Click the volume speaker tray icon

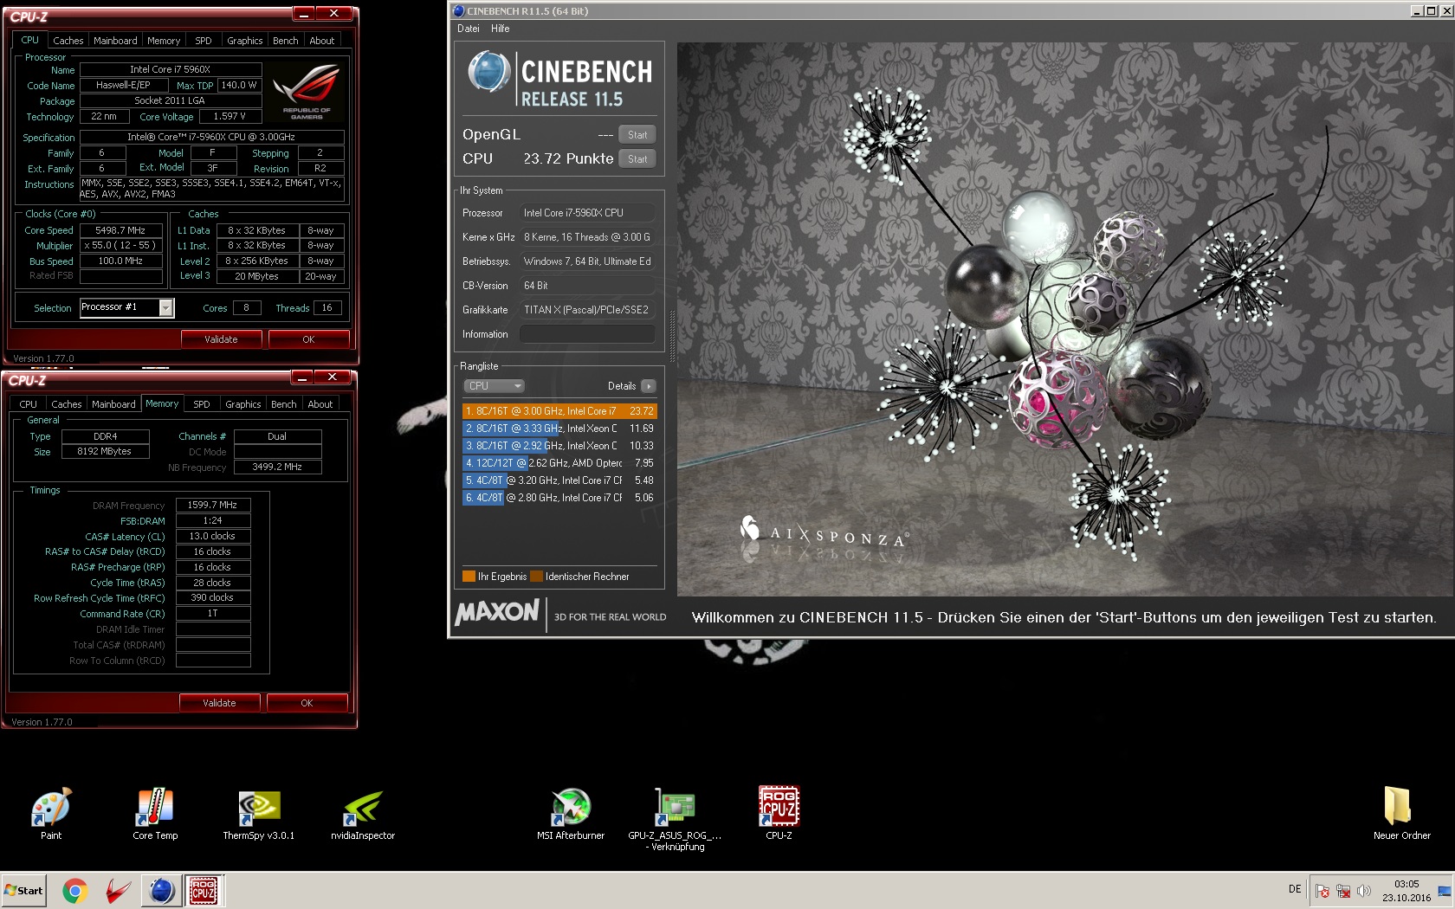pyautogui.click(x=1364, y=891)
